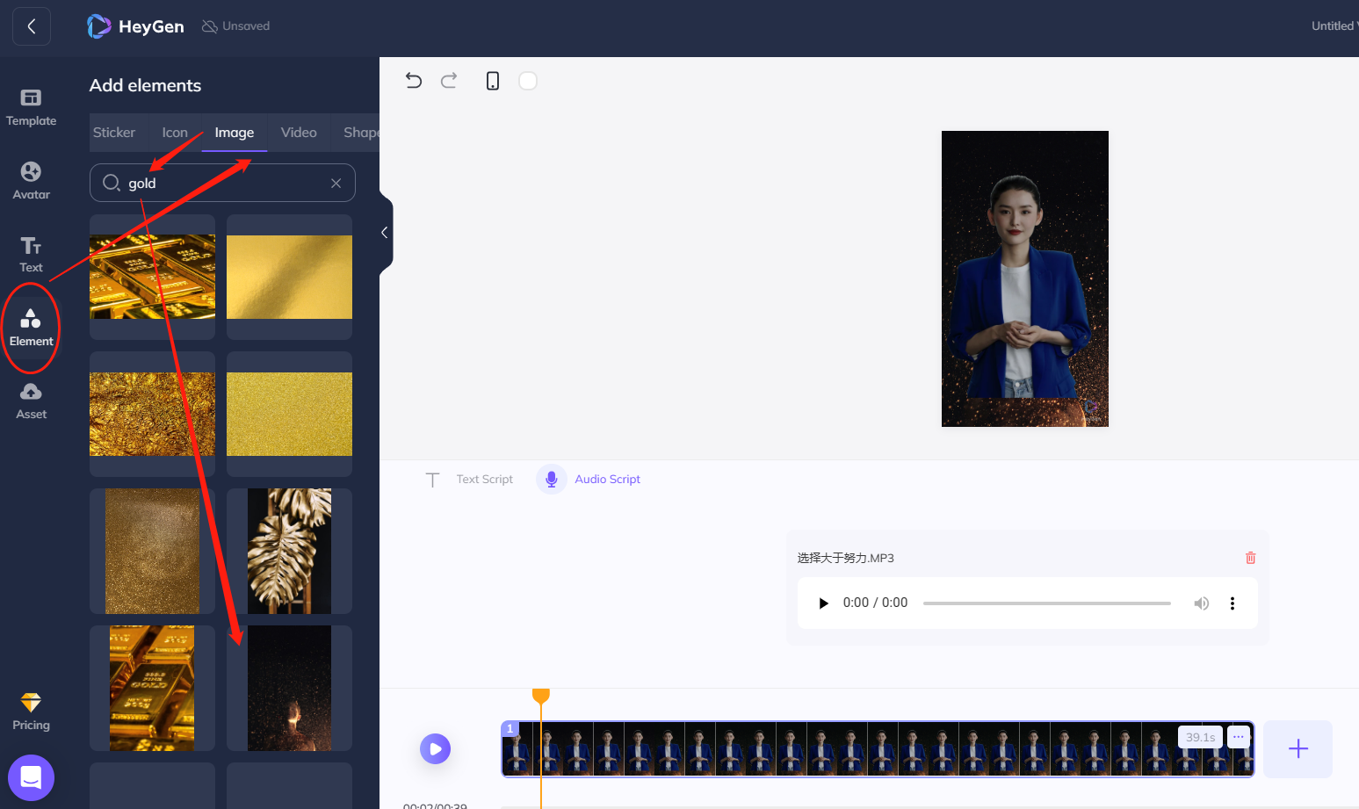Open the Pricing page
1359x809 pixels.
[x=31, y=712]
